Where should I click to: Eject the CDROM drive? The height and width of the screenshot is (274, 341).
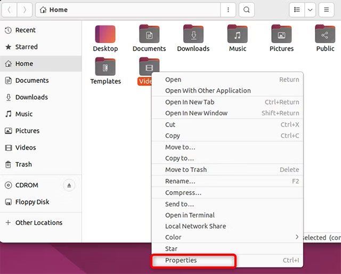click(69, 185)
